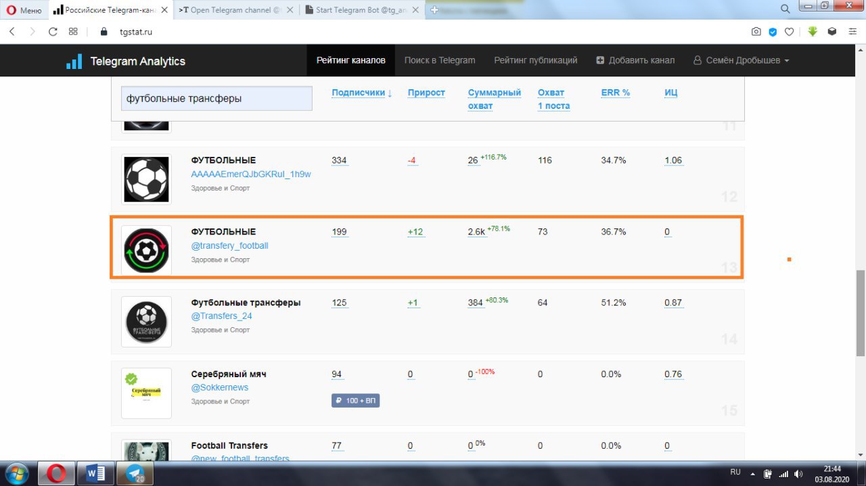The width and height of the screenshot is (866, 486).
Task: Open a new tab with the plus button
Action: (434, 10)
